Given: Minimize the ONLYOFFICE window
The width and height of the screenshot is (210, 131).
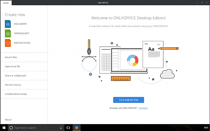Looking at the screenshot, I should 197,3.
